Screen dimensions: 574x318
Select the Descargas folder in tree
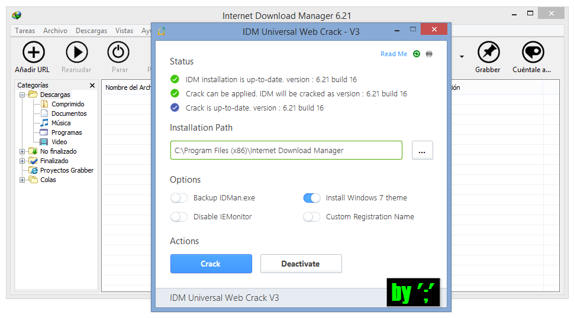pos(55,95)
